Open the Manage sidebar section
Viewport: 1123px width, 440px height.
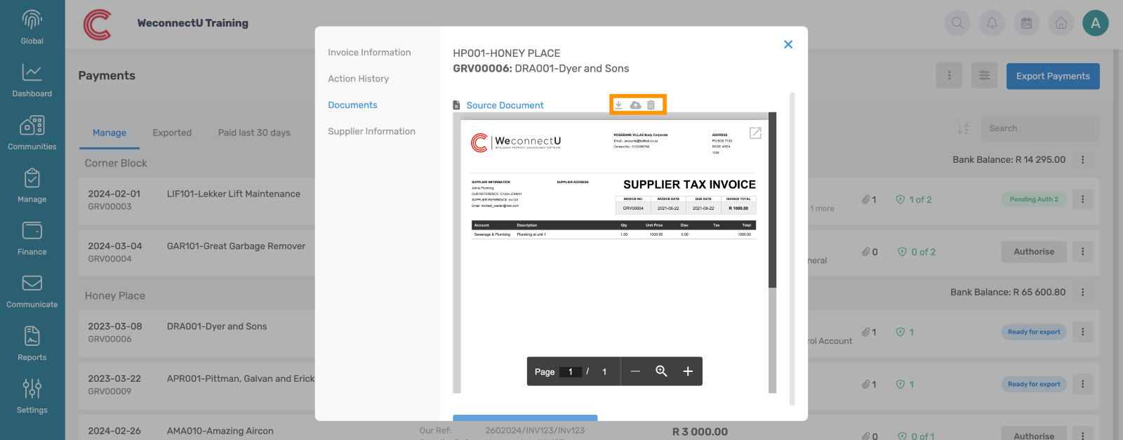coord(32,185)
